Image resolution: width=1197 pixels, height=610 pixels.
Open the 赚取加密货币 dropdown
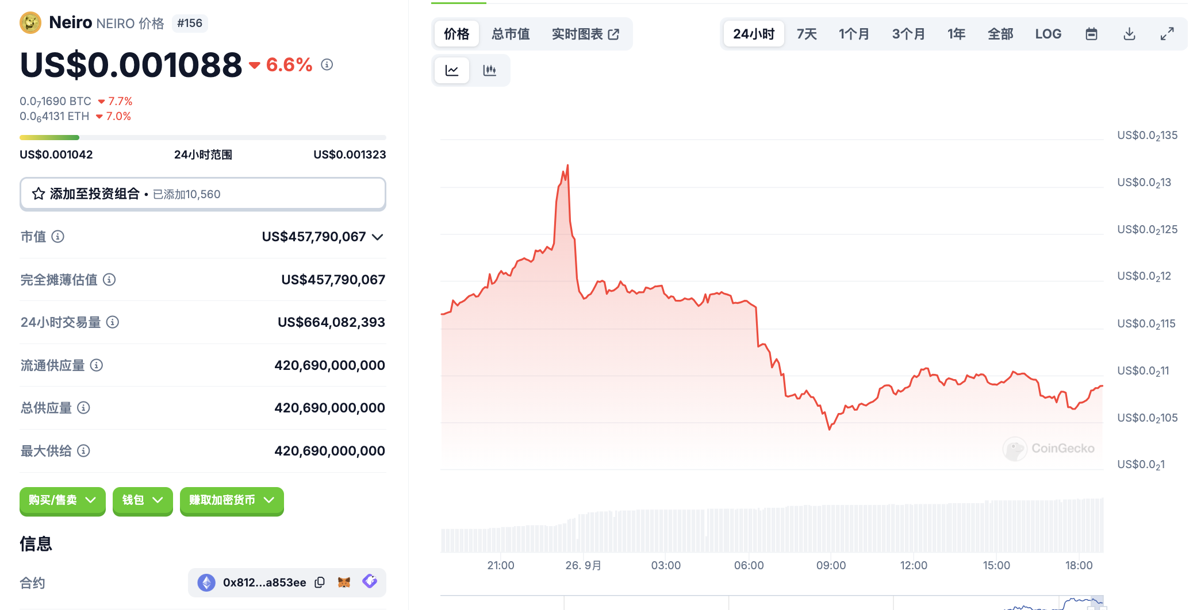232,500
